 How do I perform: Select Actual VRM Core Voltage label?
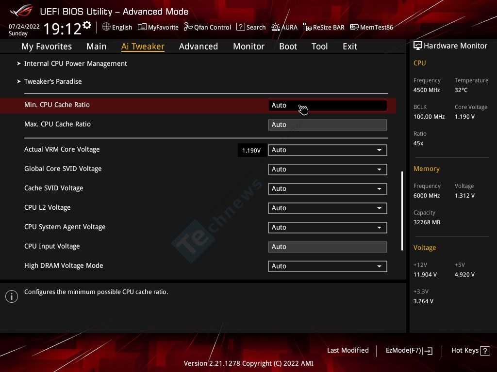pos(62,149)
